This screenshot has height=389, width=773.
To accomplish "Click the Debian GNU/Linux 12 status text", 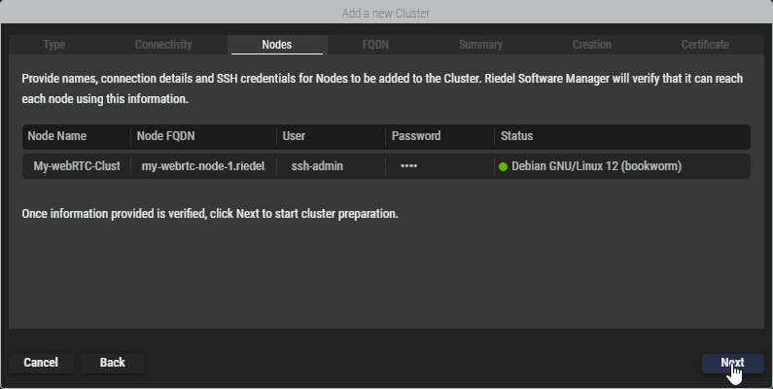I will [596, 166].
